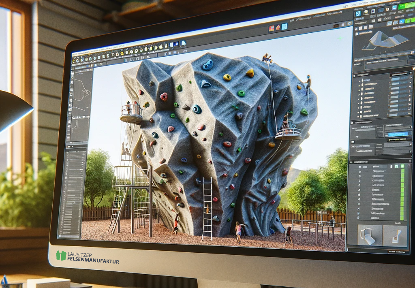Image resolution: width=415 pixels, height=288 pixels.
Task: Click the orange icon between red and blue
Action: point(278,28)
